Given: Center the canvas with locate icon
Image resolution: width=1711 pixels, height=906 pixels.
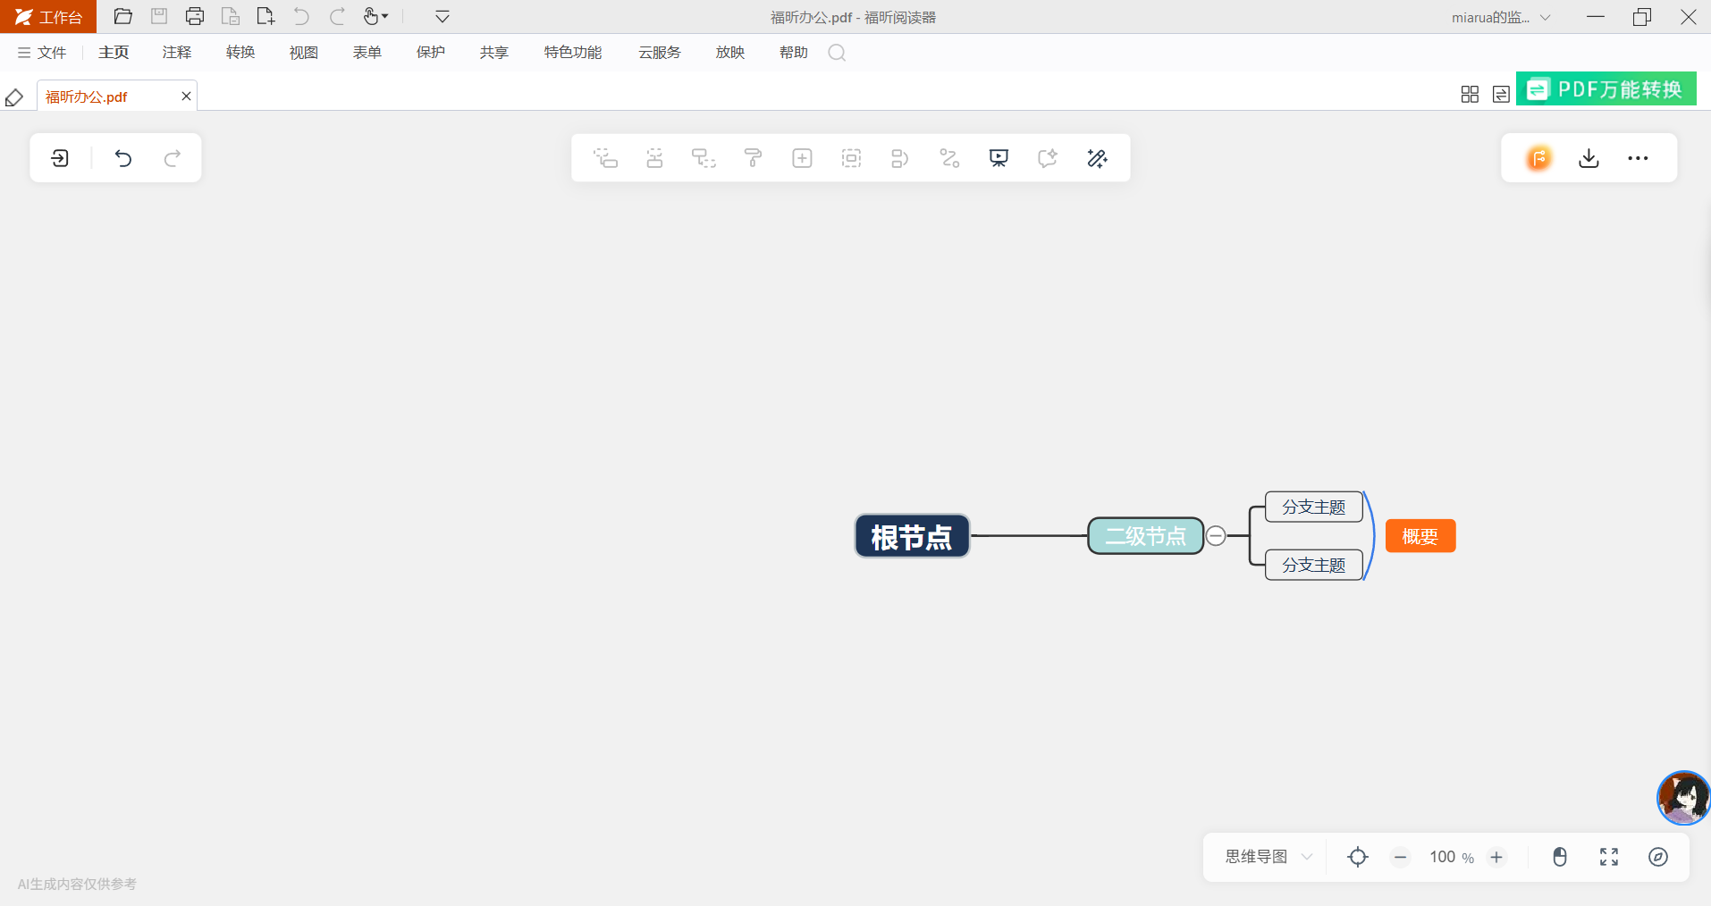Looking at the screenshot, I should pos(1357,857).
